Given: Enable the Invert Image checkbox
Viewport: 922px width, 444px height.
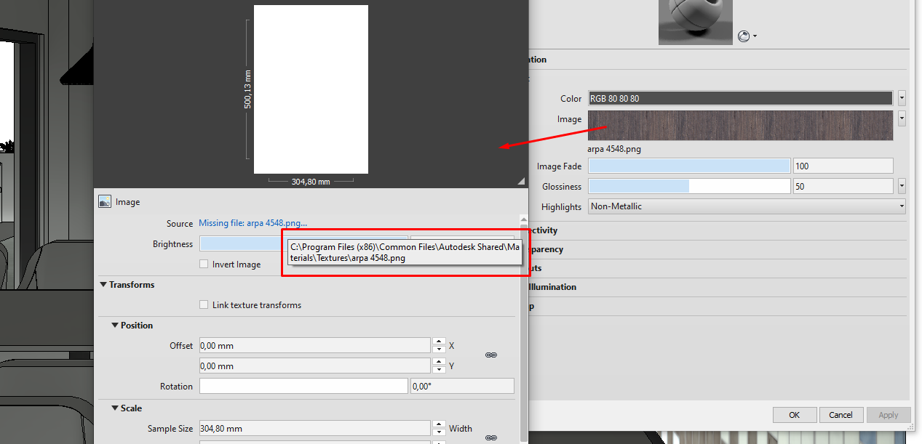Looking at the screenshot, I should (x=204, y=264).
